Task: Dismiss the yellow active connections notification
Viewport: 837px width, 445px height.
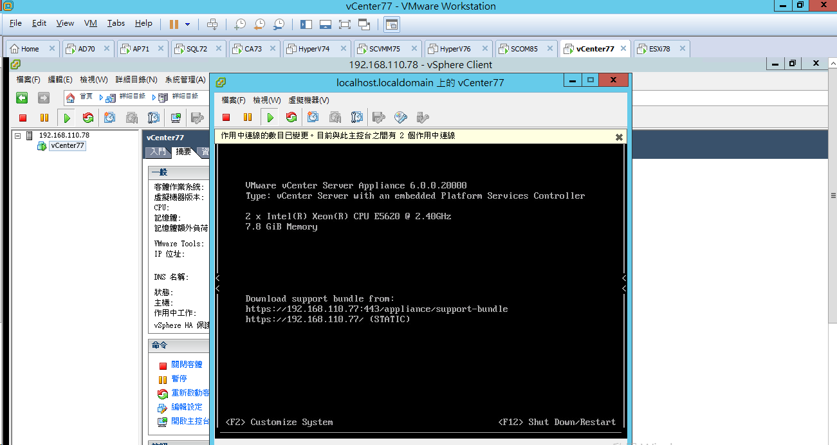Action: coord(619,137)
